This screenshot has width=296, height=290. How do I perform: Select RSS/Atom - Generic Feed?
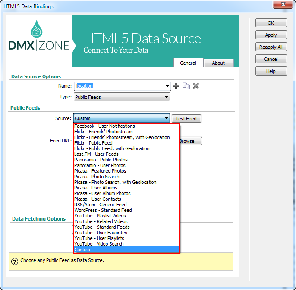[x=127, y=205]
